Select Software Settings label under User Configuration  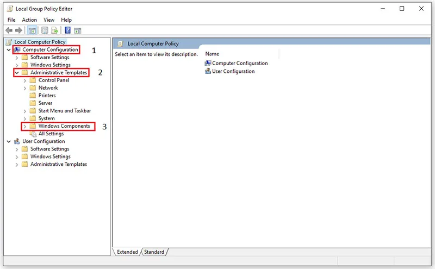coord(50,149)
